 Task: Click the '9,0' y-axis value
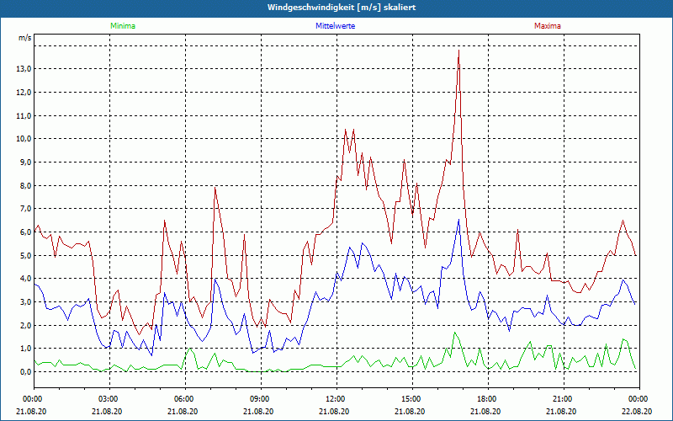(26, 162)
